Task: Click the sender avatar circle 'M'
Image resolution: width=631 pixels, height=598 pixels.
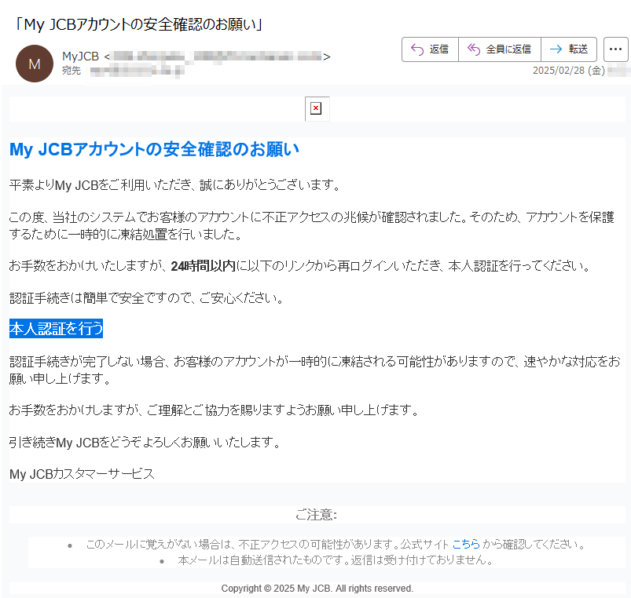Action: (x=35, y=64)
